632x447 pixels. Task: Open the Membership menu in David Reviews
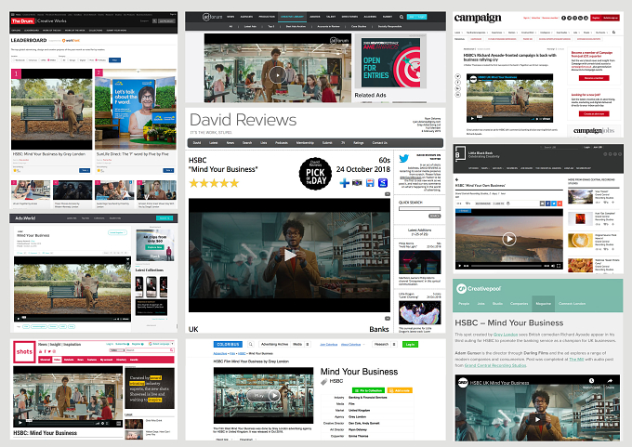click(305, 143)
